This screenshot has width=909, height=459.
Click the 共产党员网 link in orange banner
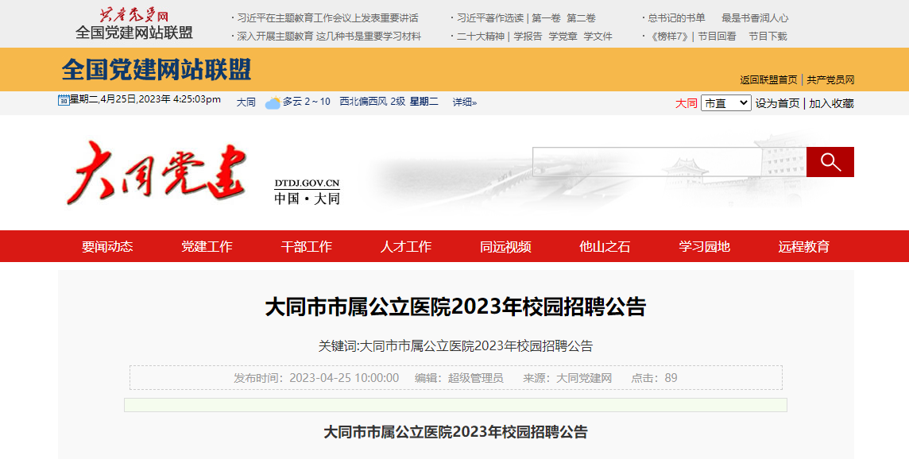point(831,80)
